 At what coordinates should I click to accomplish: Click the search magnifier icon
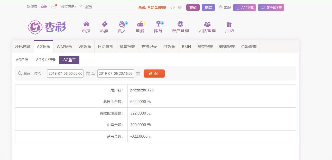(20, 73)
